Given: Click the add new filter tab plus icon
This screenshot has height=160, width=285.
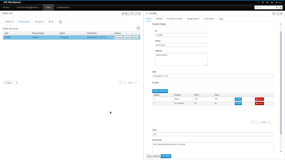Looking at the screenshot, I should tap(60, 22).
